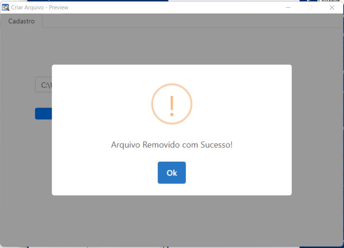This screenshot has height=248, width=344.
Task: Click empty tab strip right of Cadastro
Action: click(x=187, y=21)
